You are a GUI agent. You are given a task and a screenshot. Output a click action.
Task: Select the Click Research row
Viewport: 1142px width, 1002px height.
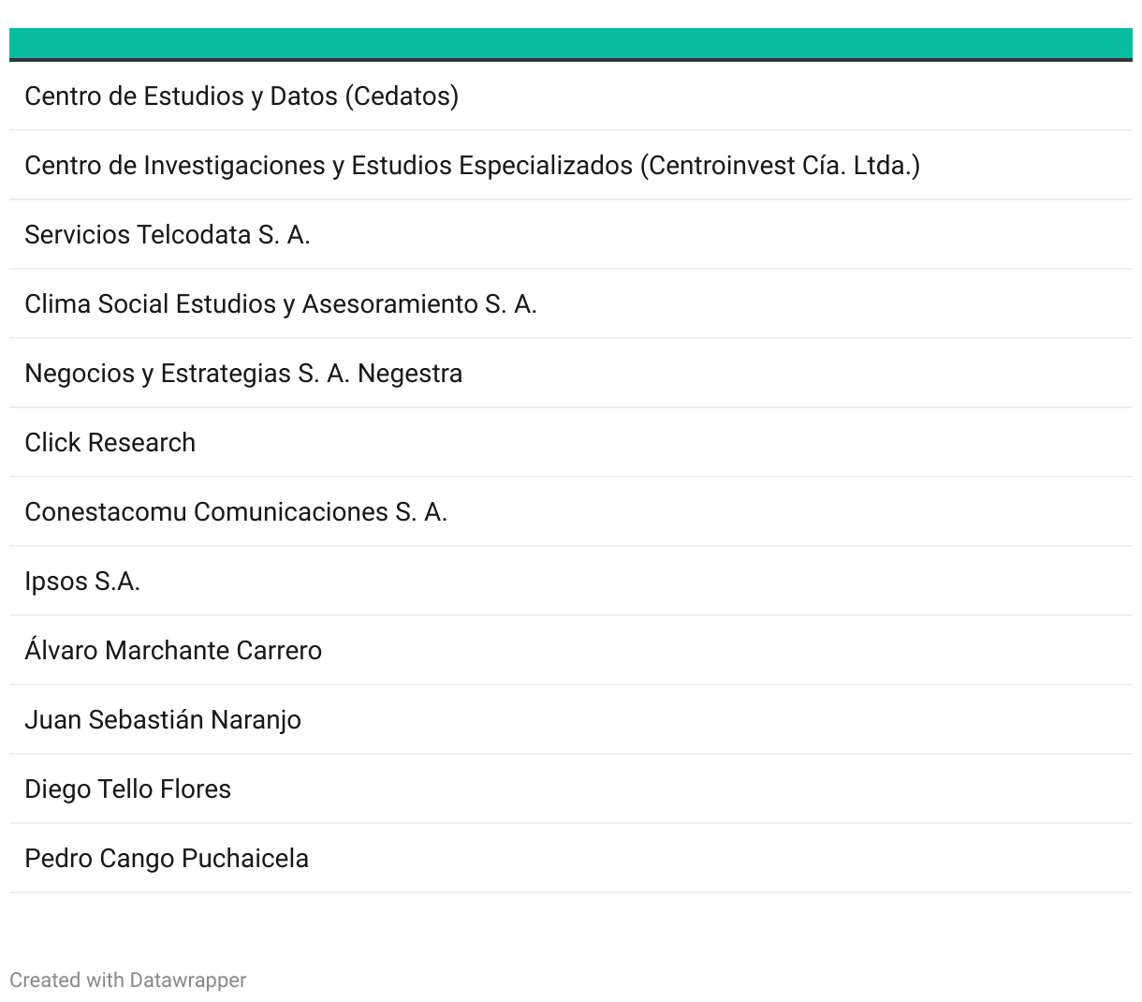110,443
